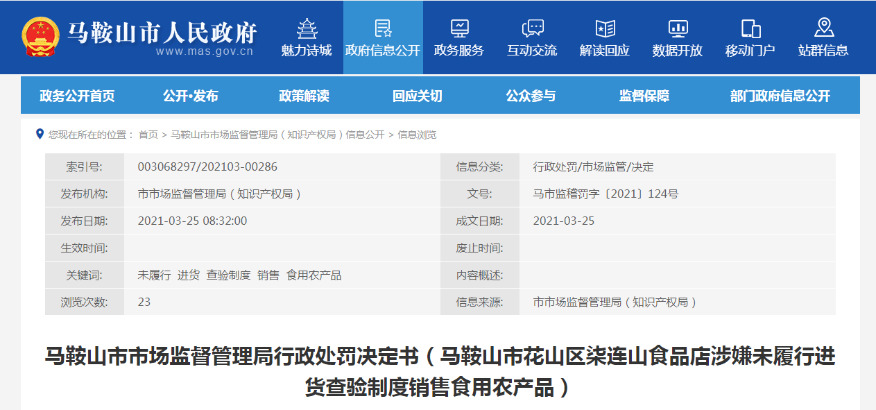Screen dimensions: 876x410
Task: Click the 生效时间 label cell
Action: click(x=85, y=248)
